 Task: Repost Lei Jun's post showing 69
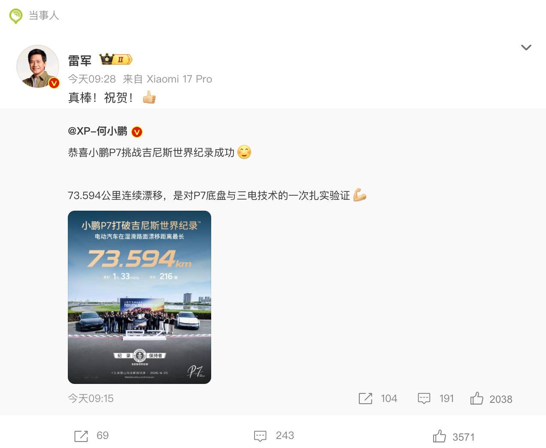[x=81, y=436]
